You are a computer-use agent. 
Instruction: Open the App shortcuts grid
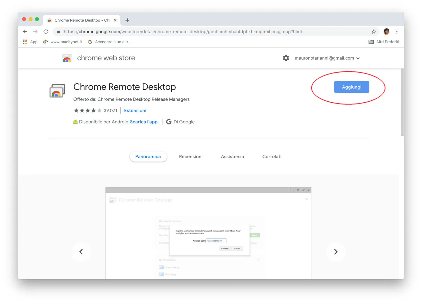tap(25, 42)
